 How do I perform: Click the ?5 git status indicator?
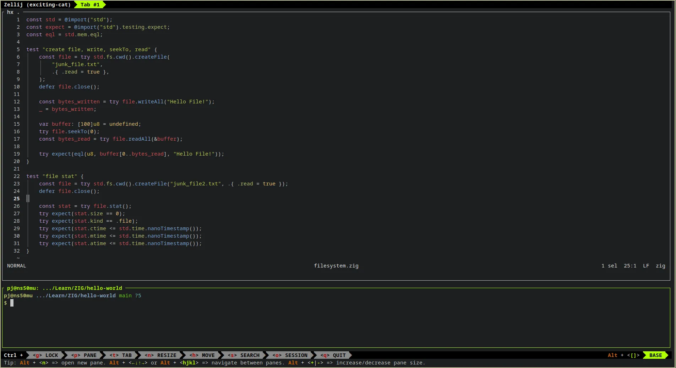[138, 296]
